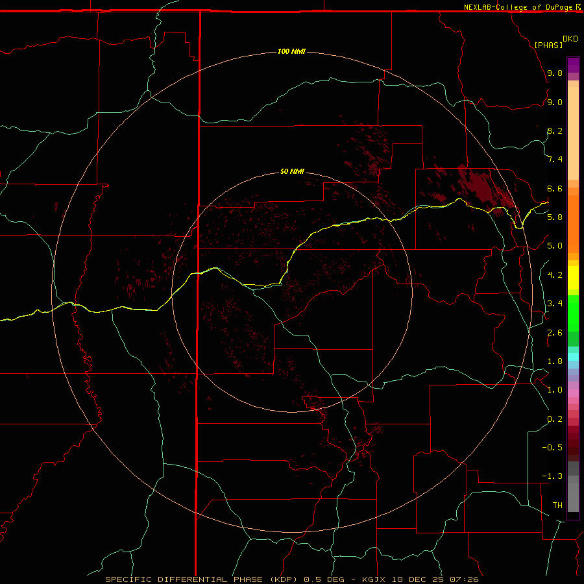Viewport: 584px width, 584px height.
Task: Click the 100 NMI range ring label
Action: [291, 51]
